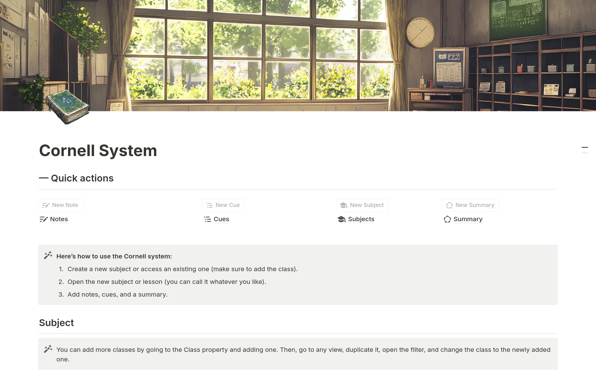The width and height of the screenshot is (596, 372).
Task: Click the badge icon beside Summary
Action: [x=447, y=219]
